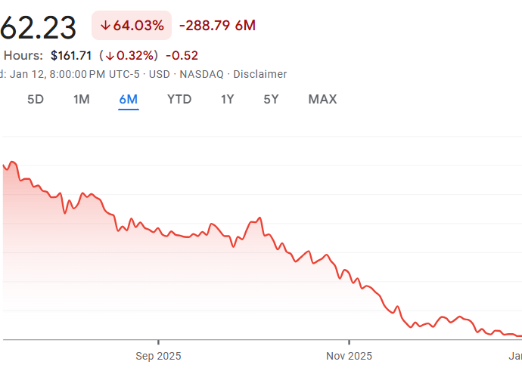Click the large 62.23 price figure
Screen dimensions: 522x377
(38, 28)
